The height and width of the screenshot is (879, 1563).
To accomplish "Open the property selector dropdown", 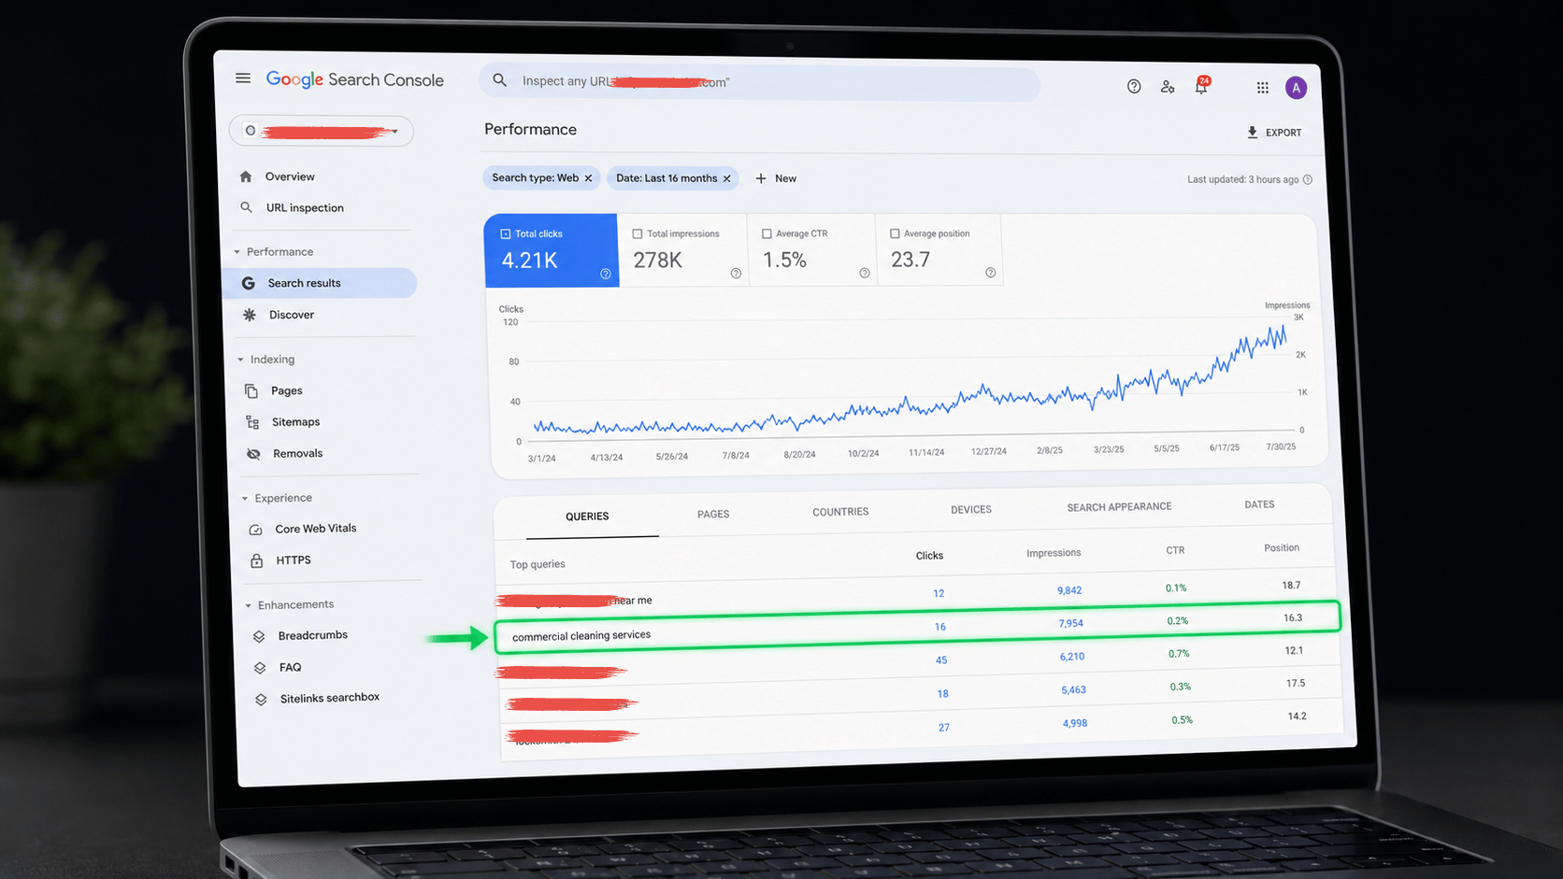I will pyautogui.click(x=322, y=131).
